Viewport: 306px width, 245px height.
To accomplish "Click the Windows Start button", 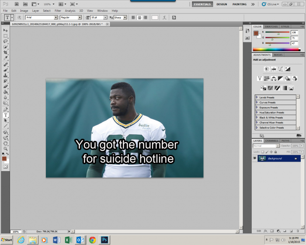I will 7,240.
